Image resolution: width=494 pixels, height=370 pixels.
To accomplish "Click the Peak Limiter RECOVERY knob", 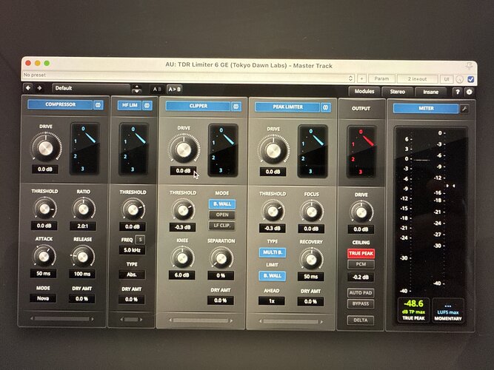I will point(311,260).
